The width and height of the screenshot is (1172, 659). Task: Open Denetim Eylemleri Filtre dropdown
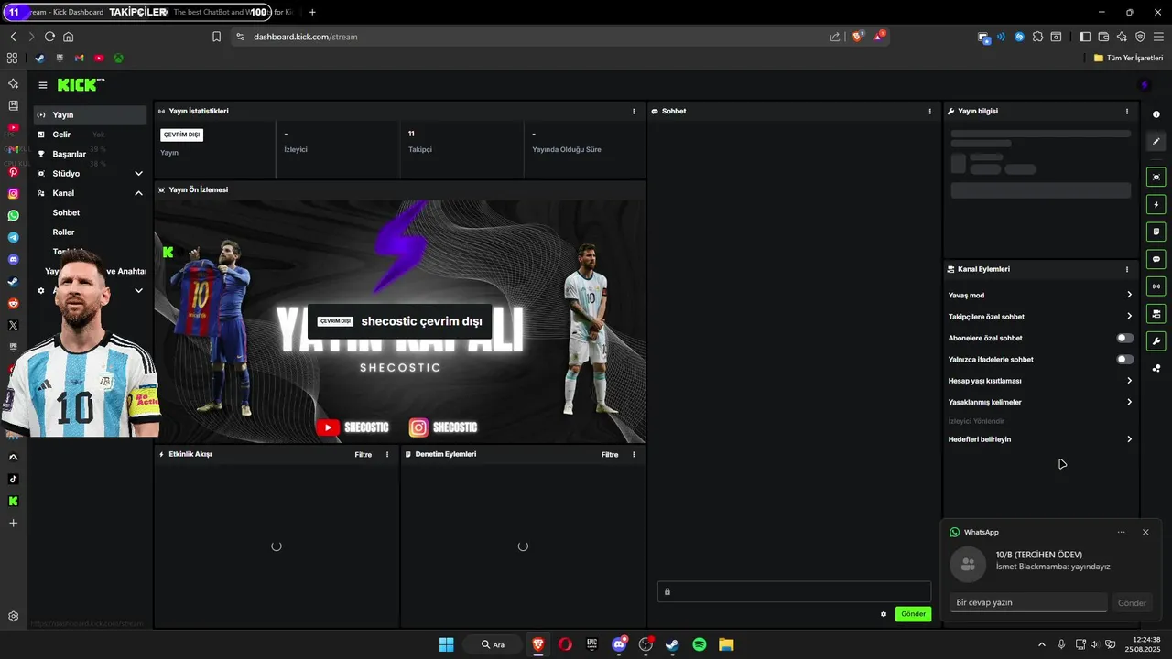coord(610,454)
